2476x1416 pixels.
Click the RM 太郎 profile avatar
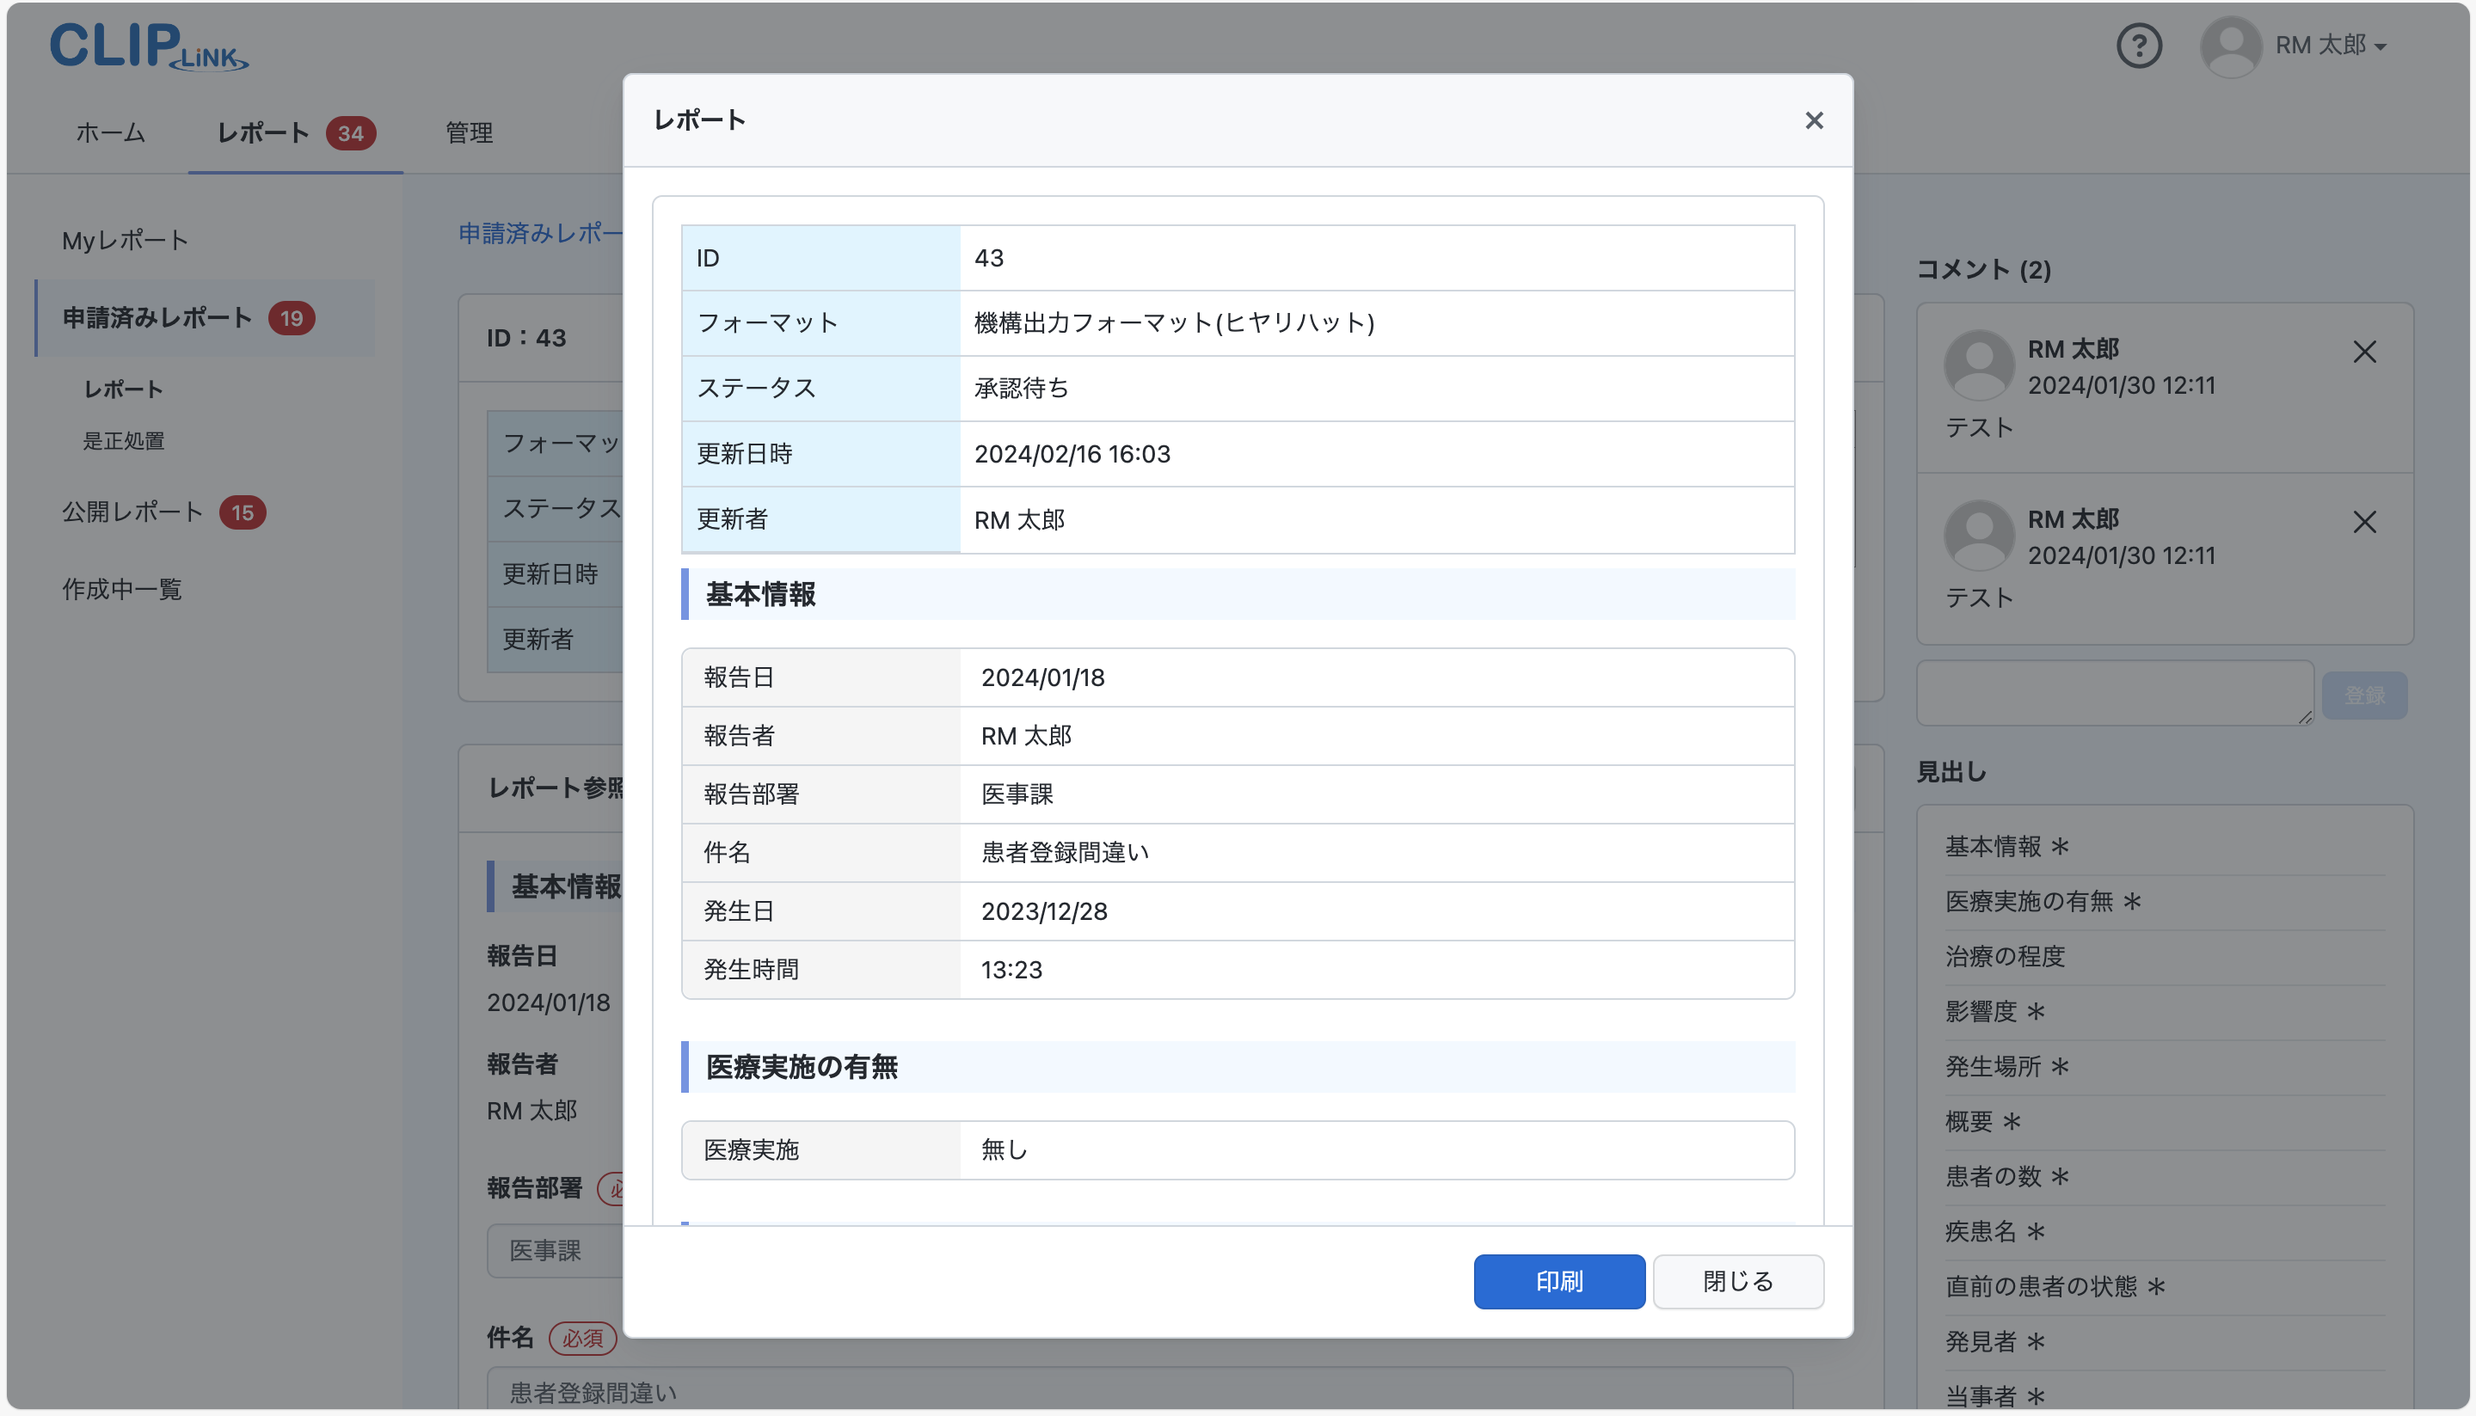click(2231, 46)
